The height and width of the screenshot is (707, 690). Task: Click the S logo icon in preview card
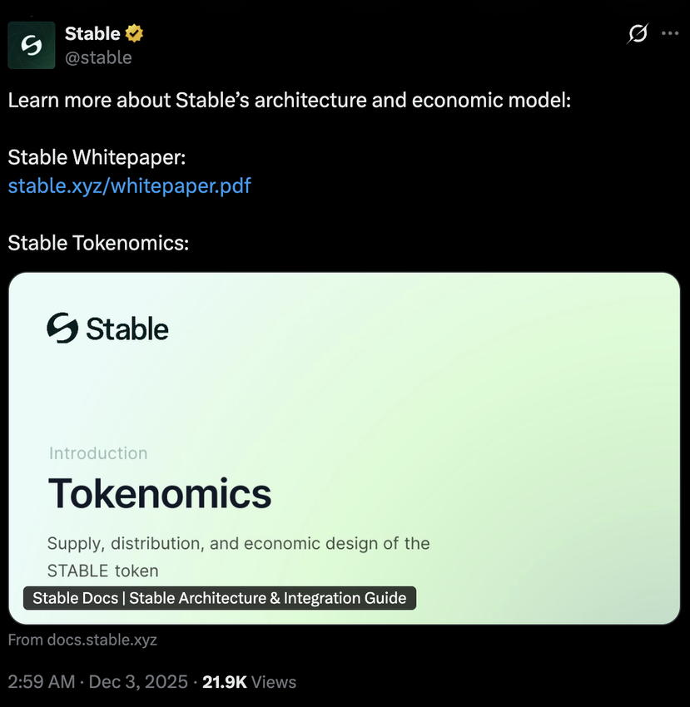[x=62, y=328]
